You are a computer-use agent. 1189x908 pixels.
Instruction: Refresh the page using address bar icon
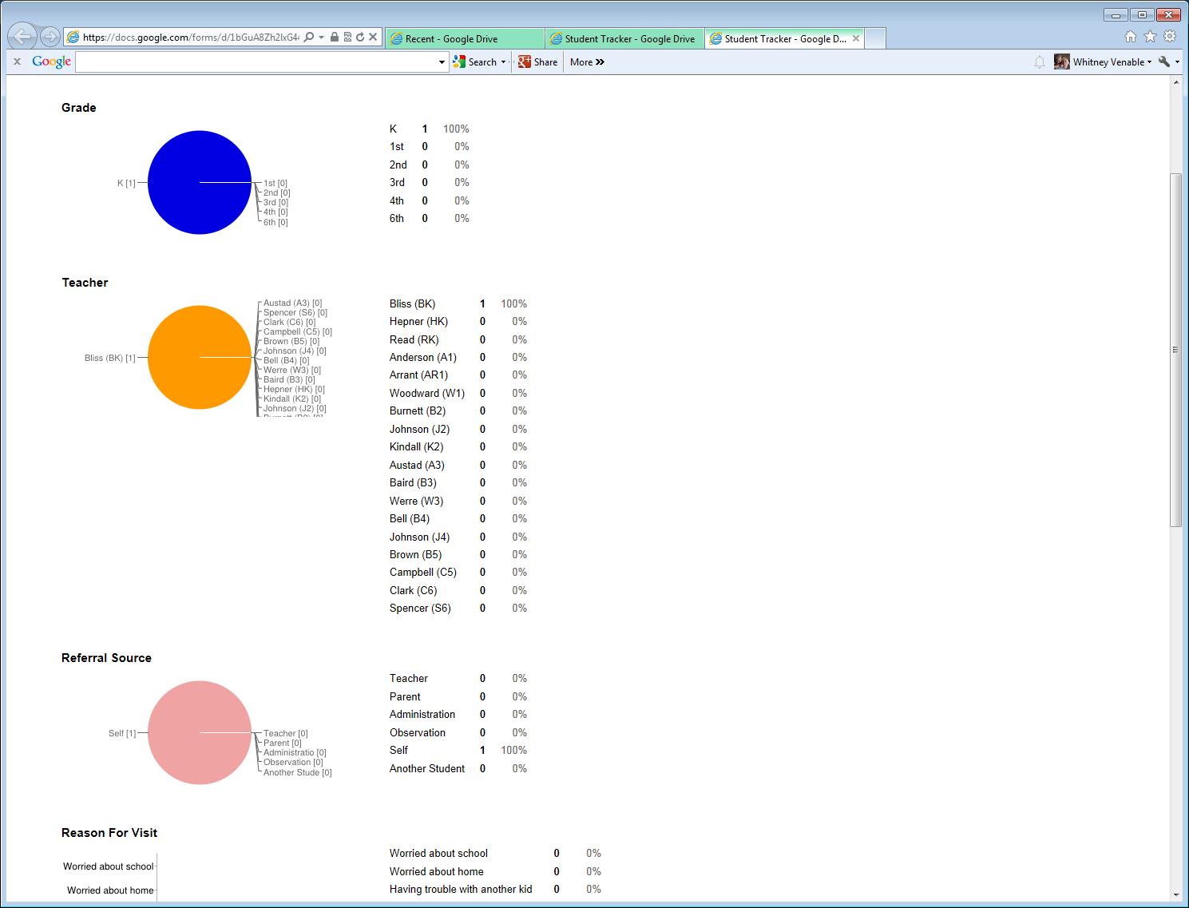[361, 37]
